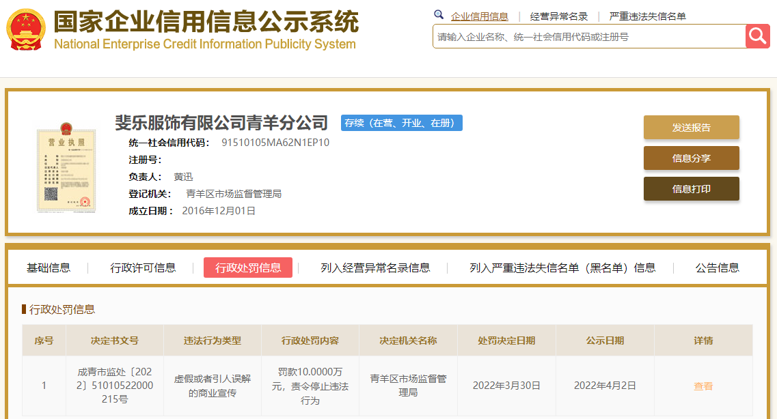Open the 公告信息 tab
Screen dimensions: 777x419
(715, 268)
